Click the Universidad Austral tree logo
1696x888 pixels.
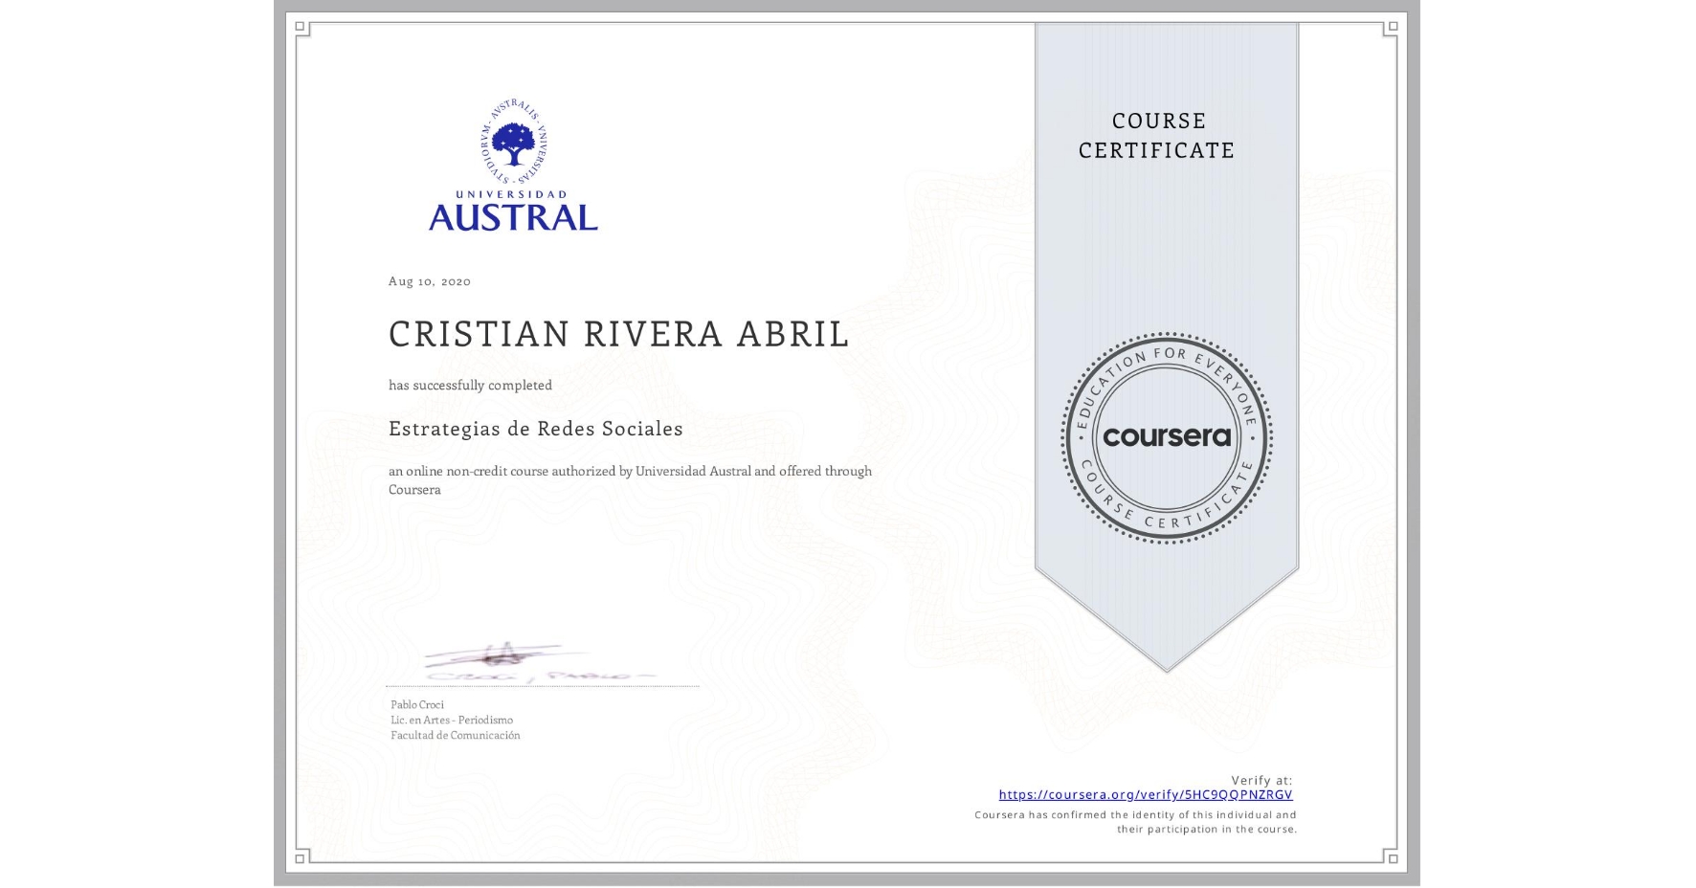point(513,145)
